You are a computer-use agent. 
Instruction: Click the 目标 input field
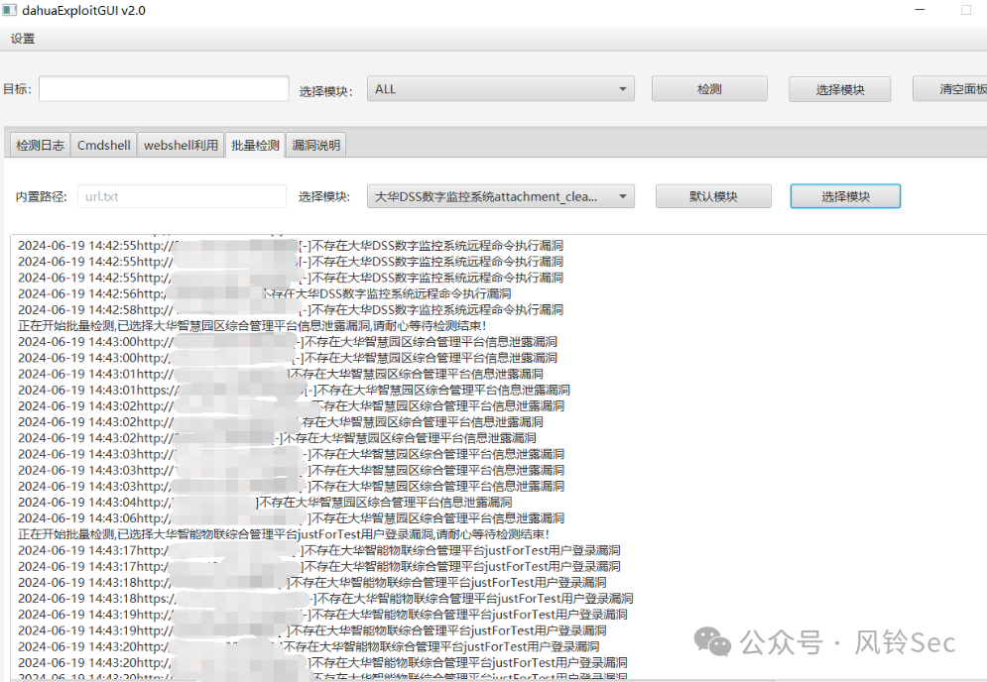coord(164,88)
